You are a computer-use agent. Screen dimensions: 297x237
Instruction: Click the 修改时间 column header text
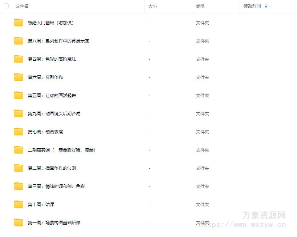pos(252,6)
